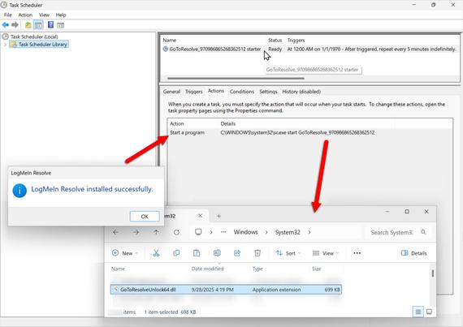This screenshot has height=327, width=463.
Task: Click the Back arrow in Task Scheduler toolbar
Action: point(6,25)
